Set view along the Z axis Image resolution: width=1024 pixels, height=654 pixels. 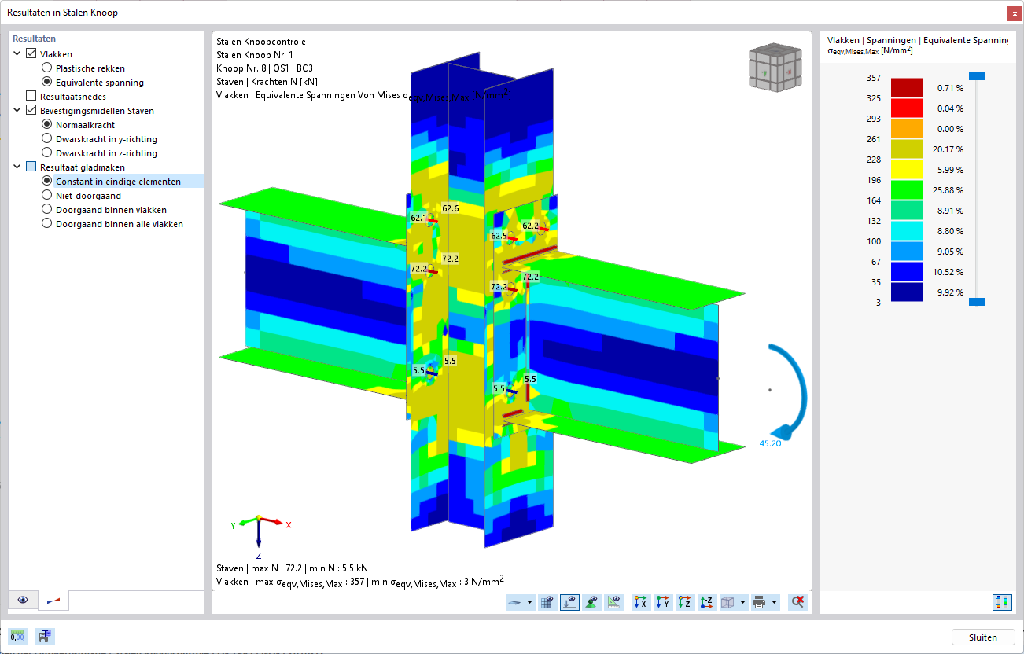click(684, 603)
